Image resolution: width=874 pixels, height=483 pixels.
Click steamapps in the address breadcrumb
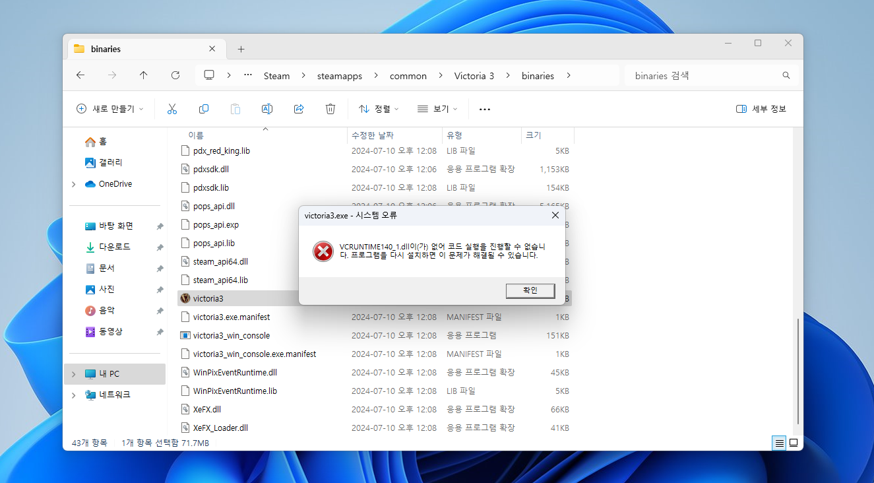tap(340, 76)
